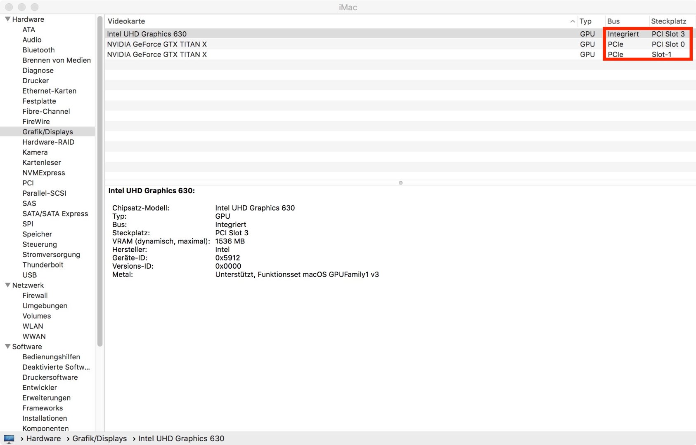Select SATA/SATA Express in the sidebar

point(55,214)
